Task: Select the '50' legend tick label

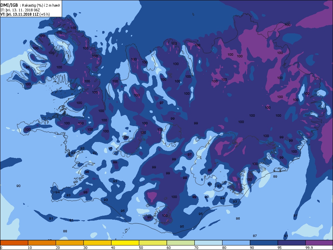Action: (141, 248)
